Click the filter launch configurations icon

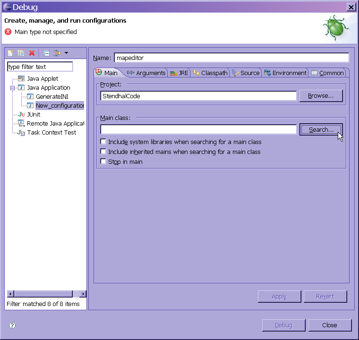click(57, 53)
